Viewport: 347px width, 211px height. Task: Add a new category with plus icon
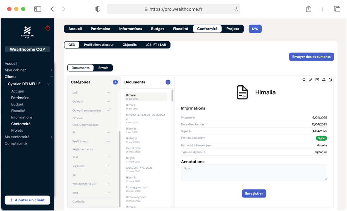coord(115,82)
